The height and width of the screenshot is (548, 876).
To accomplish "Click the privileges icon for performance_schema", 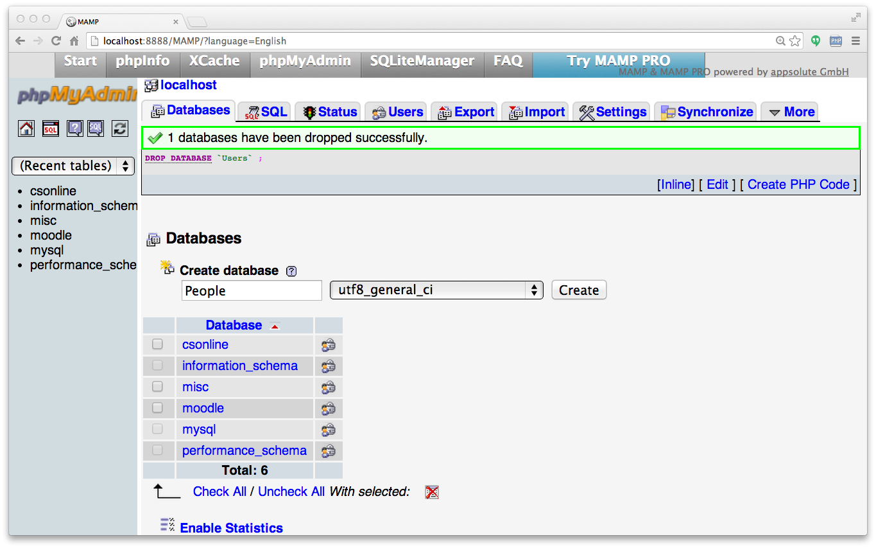I will 329,451.
